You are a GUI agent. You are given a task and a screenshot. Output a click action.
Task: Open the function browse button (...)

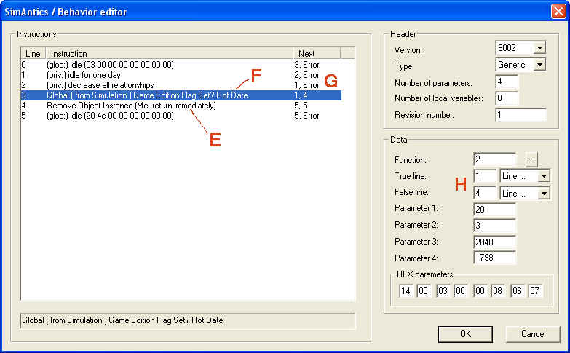pyautogui.click(x=531, y=159)
